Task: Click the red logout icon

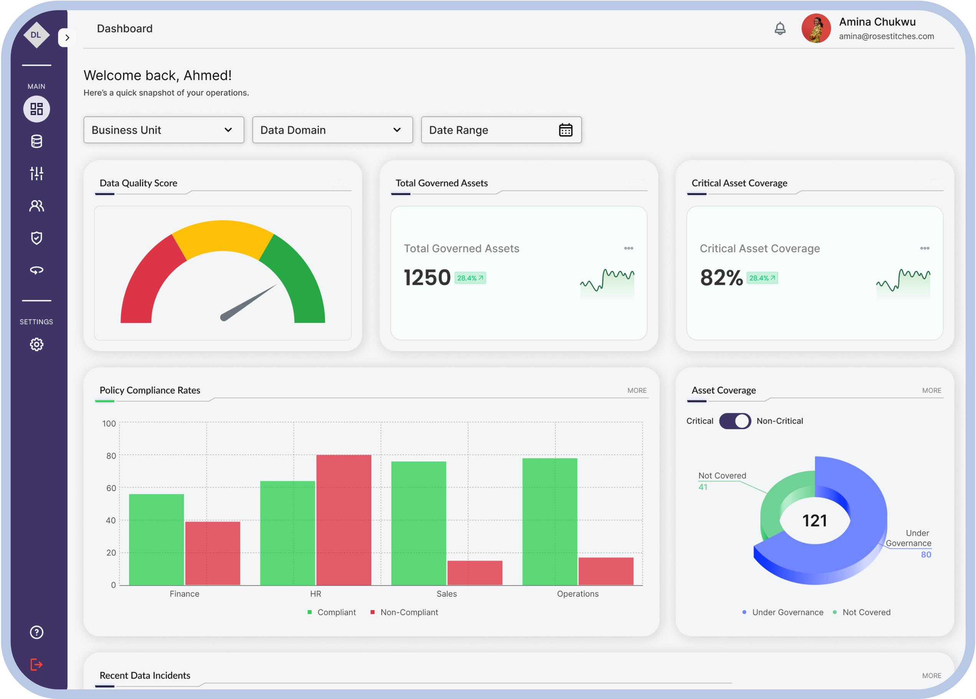Action: [x=36, y=664]
